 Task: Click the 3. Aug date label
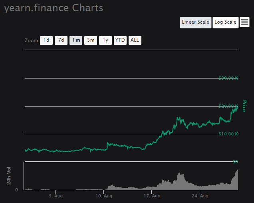pyautogui.click(x=56, y=196)
